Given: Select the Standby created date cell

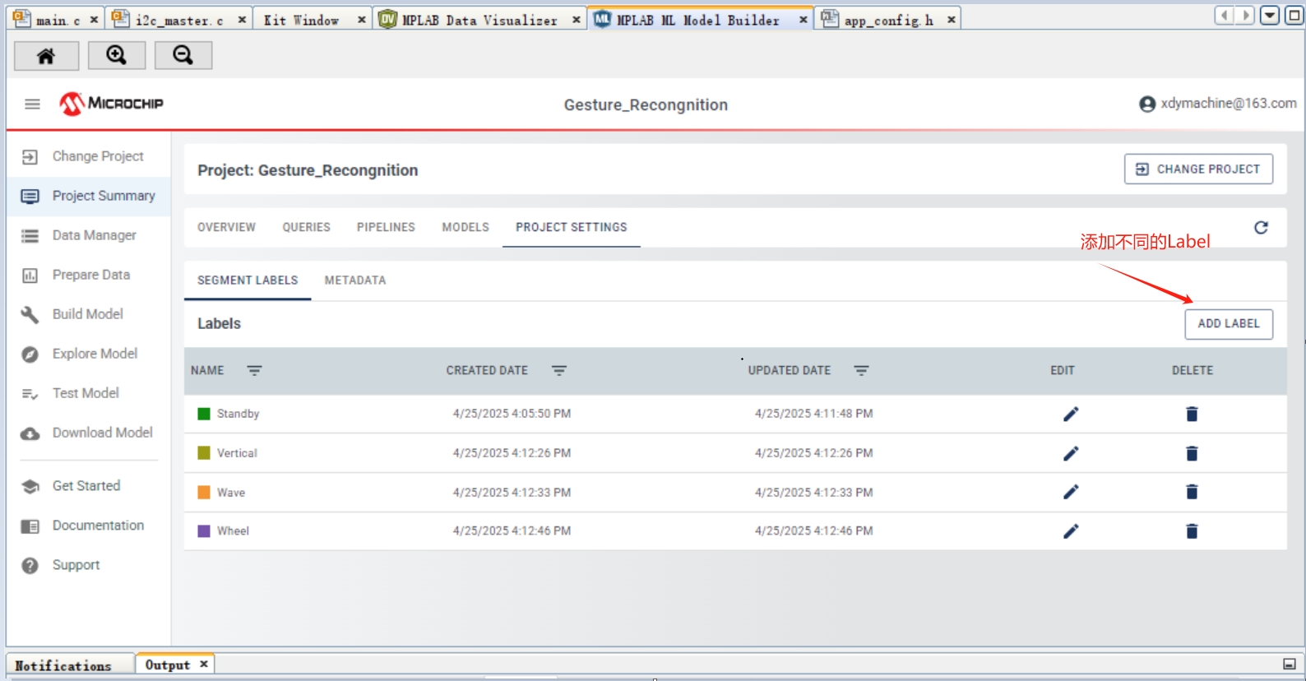Looking at the screenshot, I should (512, 414).
